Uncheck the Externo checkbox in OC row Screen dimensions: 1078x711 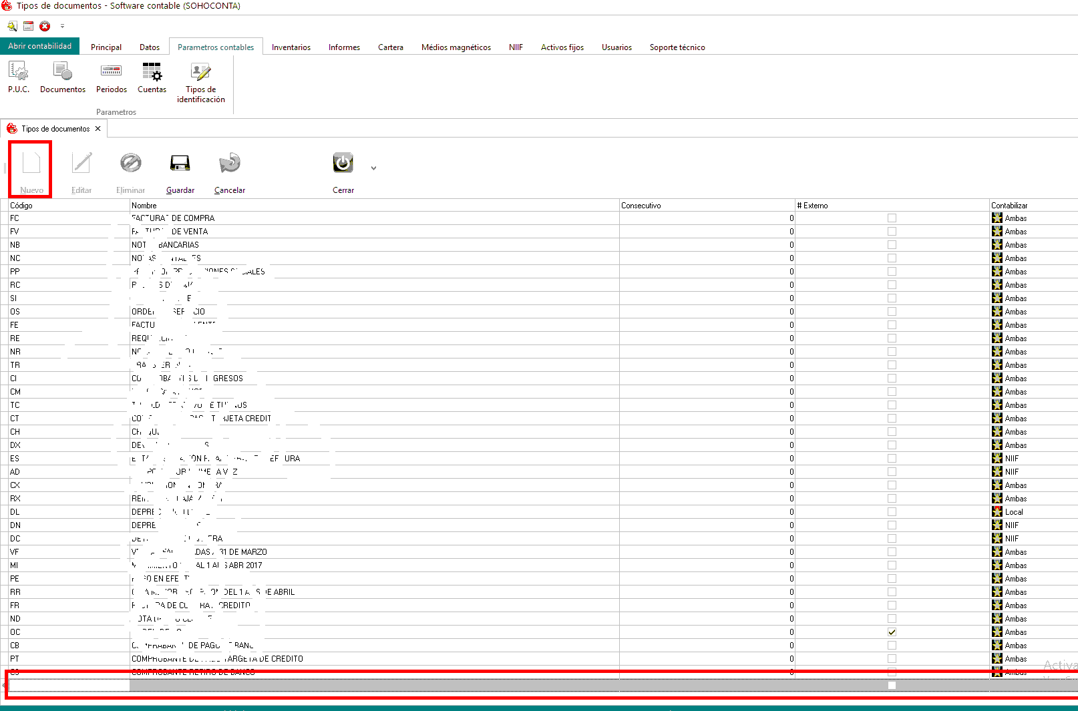[x=892, y=632]
